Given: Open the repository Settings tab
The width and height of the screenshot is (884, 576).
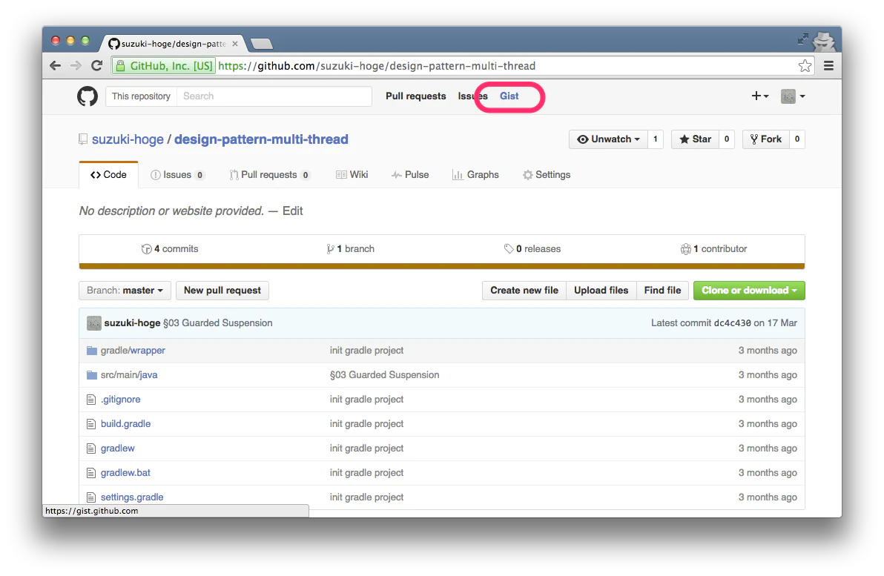Looking at the screenshot, I should click(547, 175).
